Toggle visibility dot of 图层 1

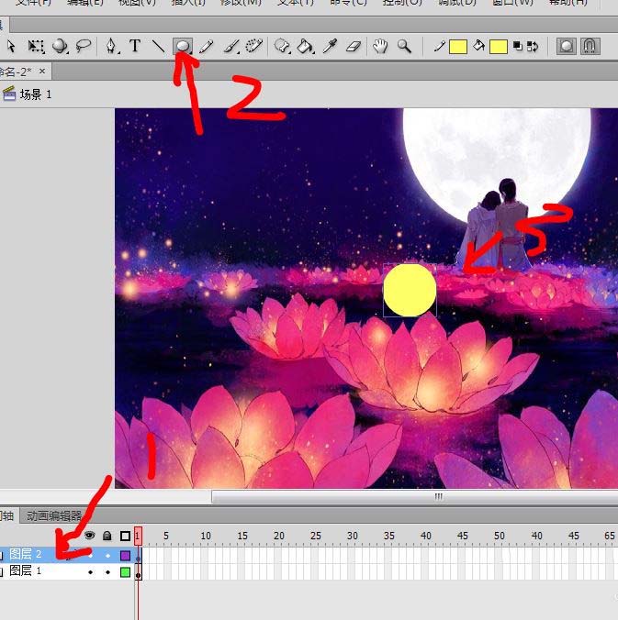tap(91, 572)
